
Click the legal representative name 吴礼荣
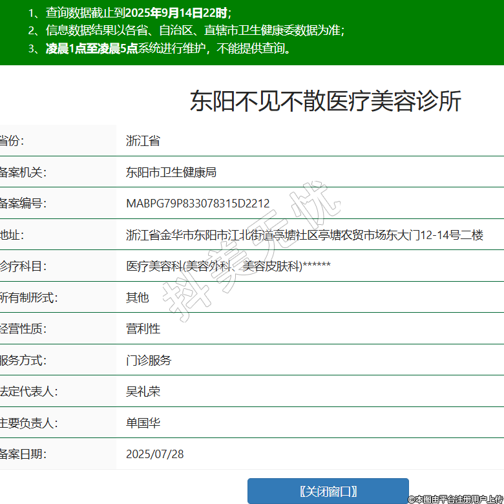pyautogui.click(x=143, y=392)
